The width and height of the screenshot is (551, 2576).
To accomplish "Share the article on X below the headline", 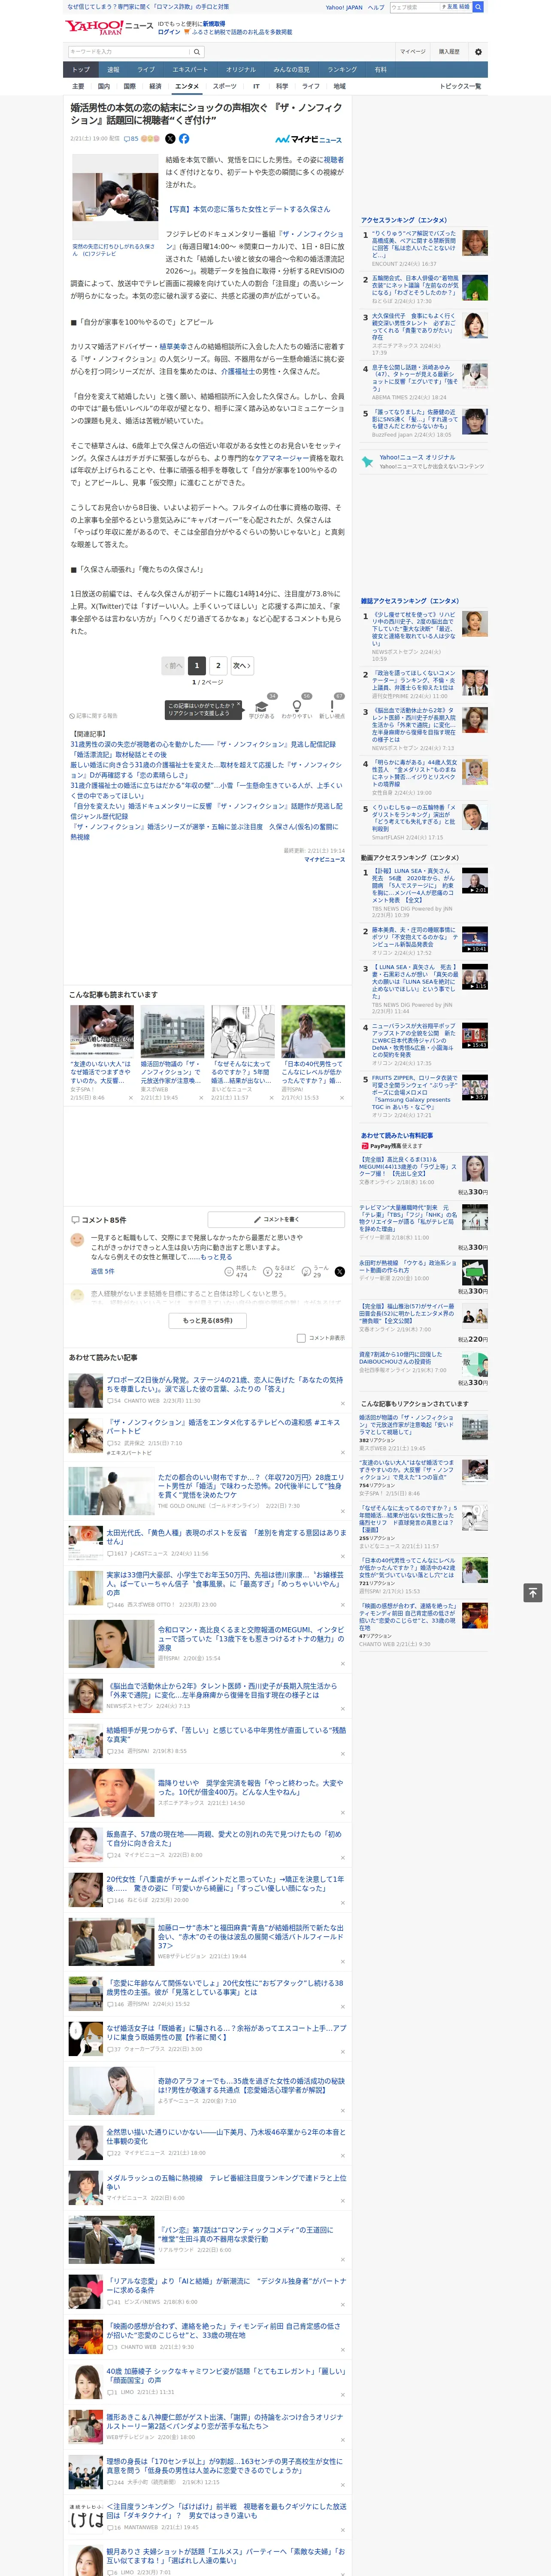I will 170,139.
